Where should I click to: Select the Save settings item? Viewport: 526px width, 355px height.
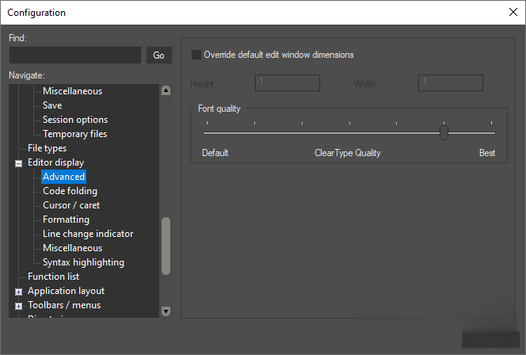pos(52,105)
